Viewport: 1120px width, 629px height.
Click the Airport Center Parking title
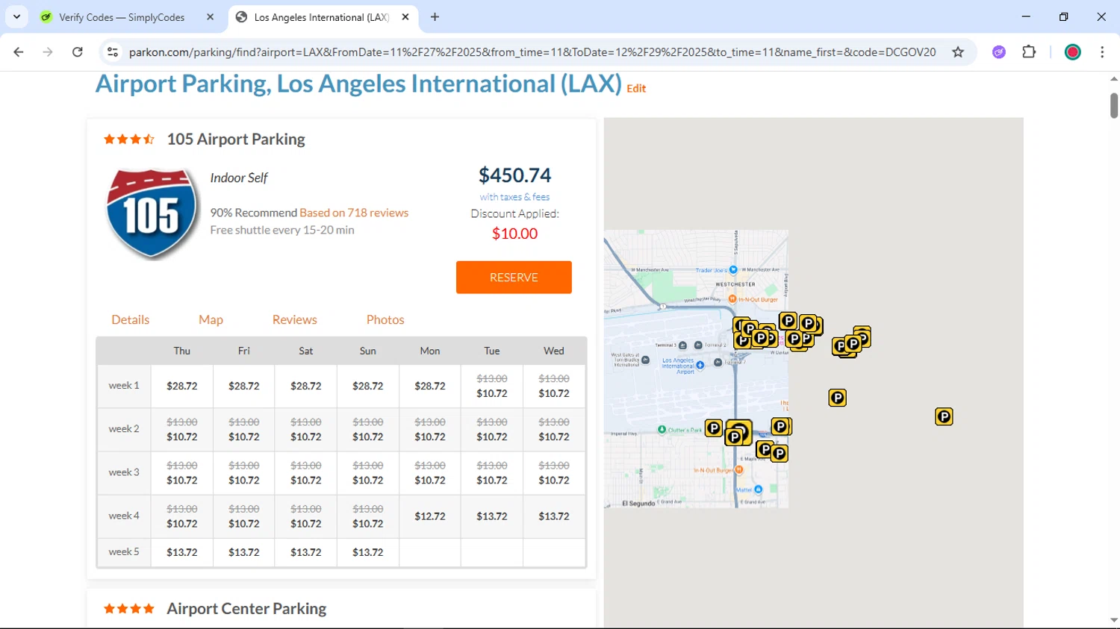coord(246,609)
